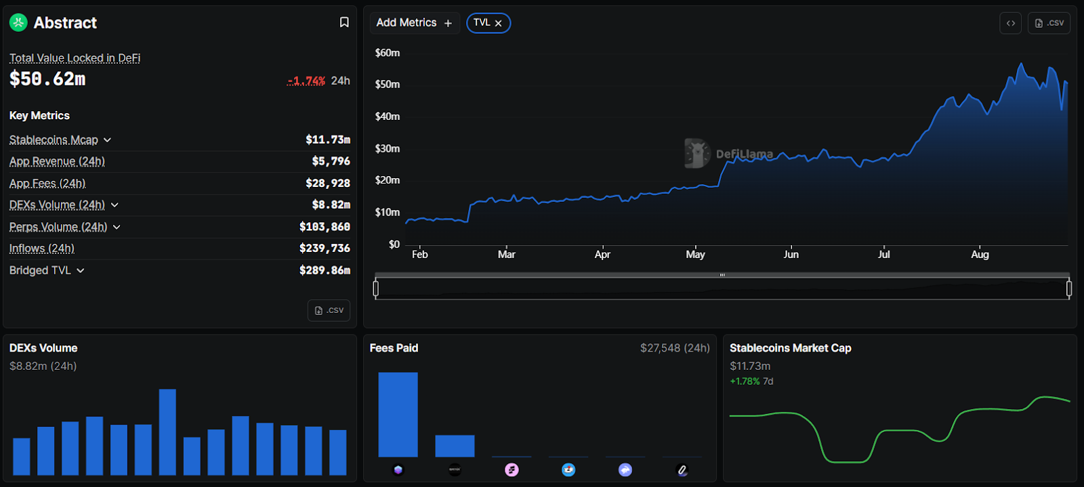The height and width of the screenshot is (487, 1084).
Task: Click the tallest bar in DEXs Volume chart
Action: (x=167, y=432)
